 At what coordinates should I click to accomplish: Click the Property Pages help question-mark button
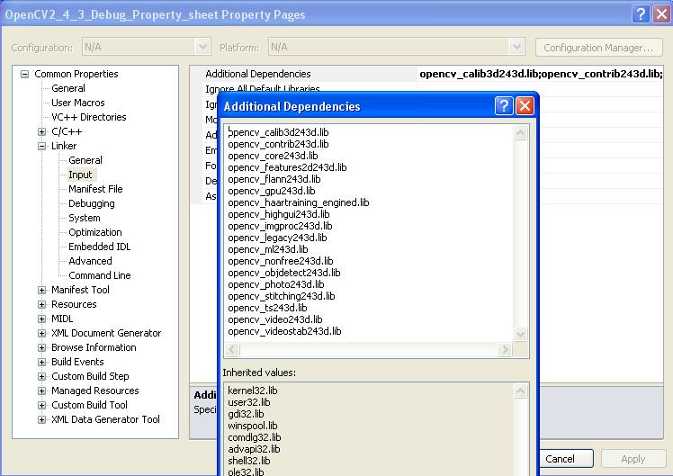coord(641,14)
